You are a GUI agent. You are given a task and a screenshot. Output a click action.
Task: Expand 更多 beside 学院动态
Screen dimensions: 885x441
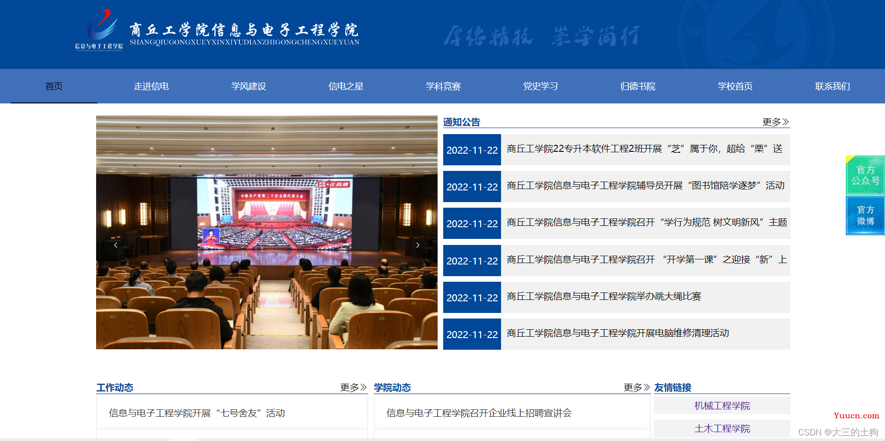tap(637, 387)
